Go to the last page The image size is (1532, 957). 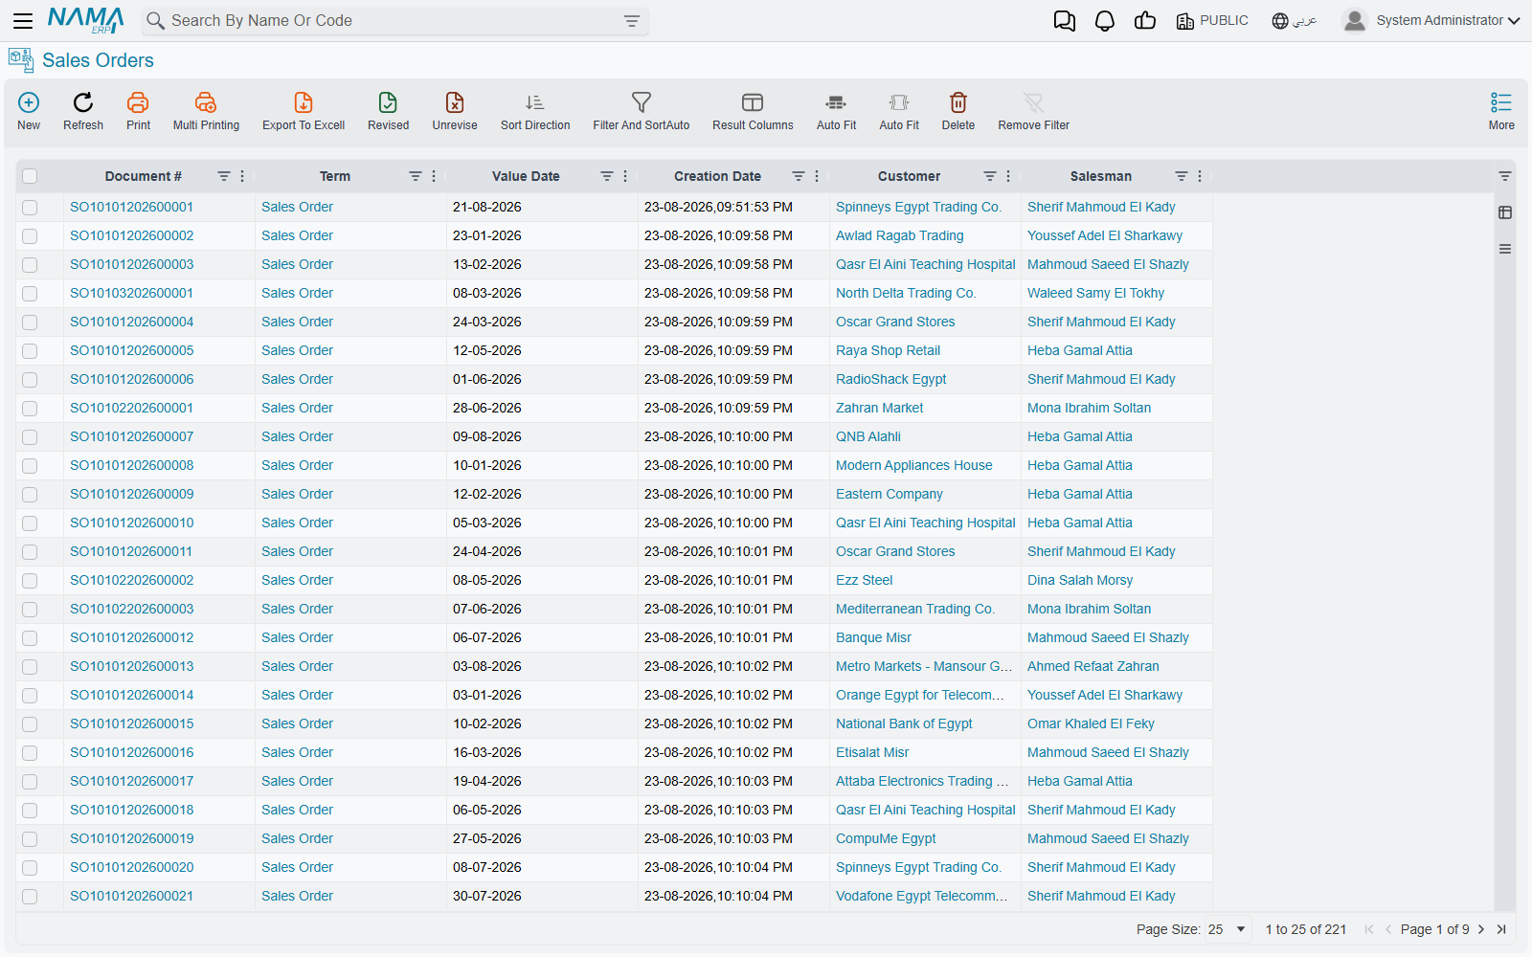tap(1501, 929)
